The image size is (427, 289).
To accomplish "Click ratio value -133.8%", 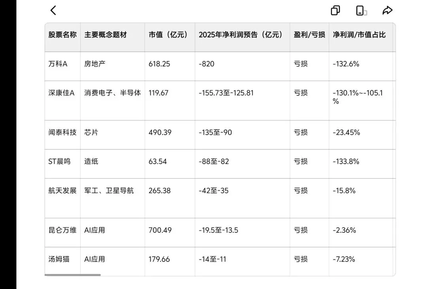I will 346,162.
